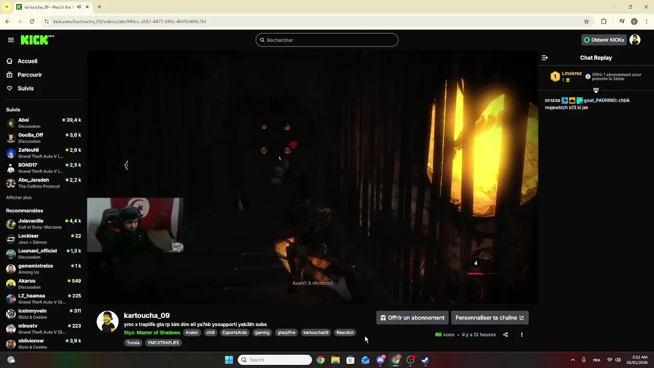Expand Afficher plus under Suivis
654x368 pixels.
tap(19, 197)
